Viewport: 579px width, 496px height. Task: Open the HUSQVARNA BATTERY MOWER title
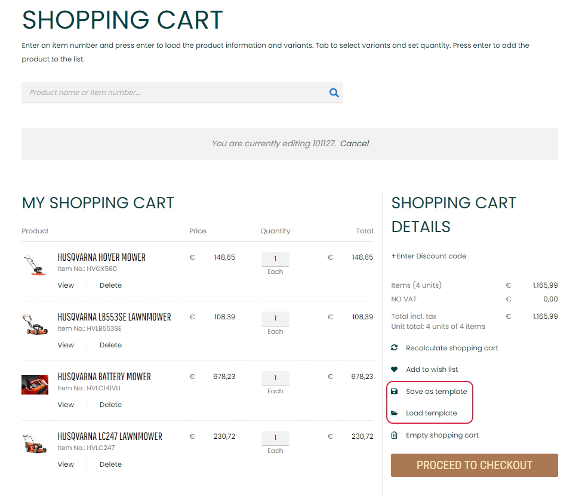[104, 377]
